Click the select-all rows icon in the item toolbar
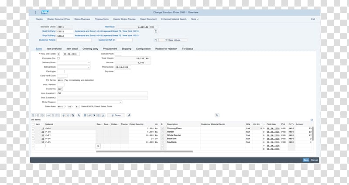 (53, 115)
